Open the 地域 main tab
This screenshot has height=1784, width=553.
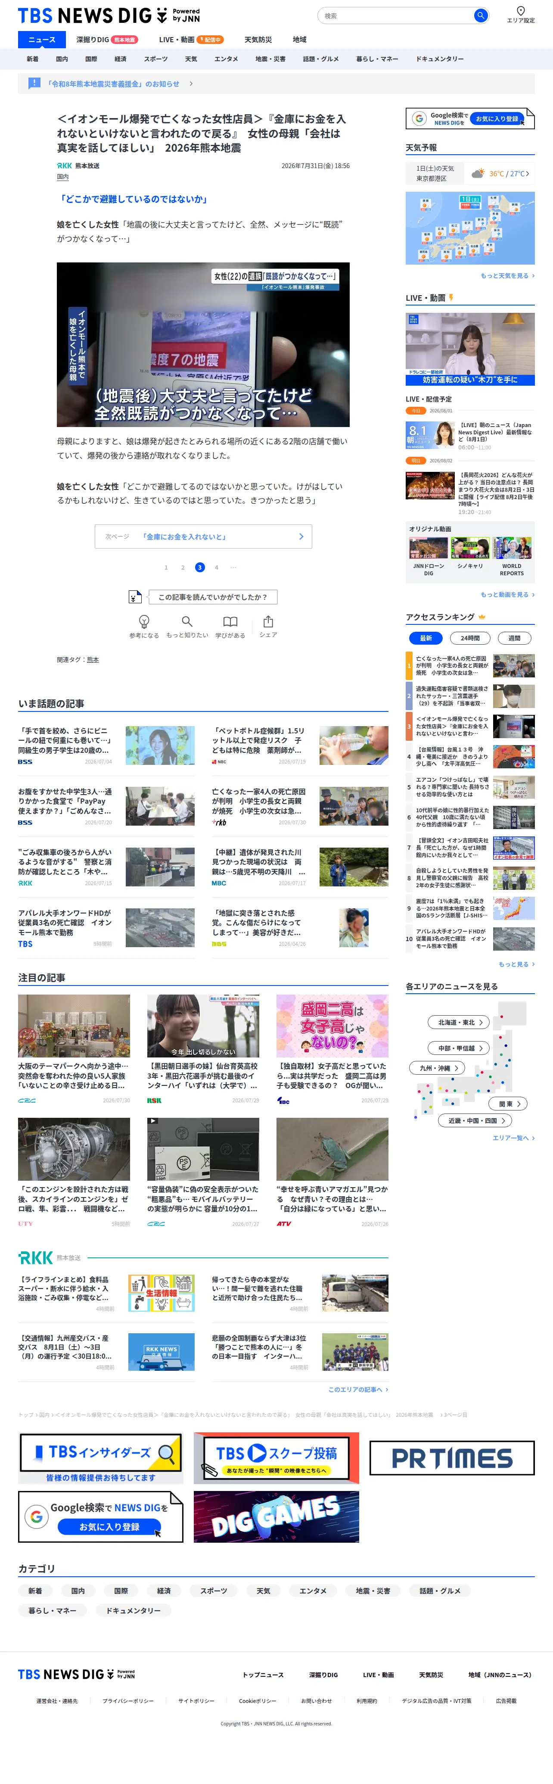(299, 40)
